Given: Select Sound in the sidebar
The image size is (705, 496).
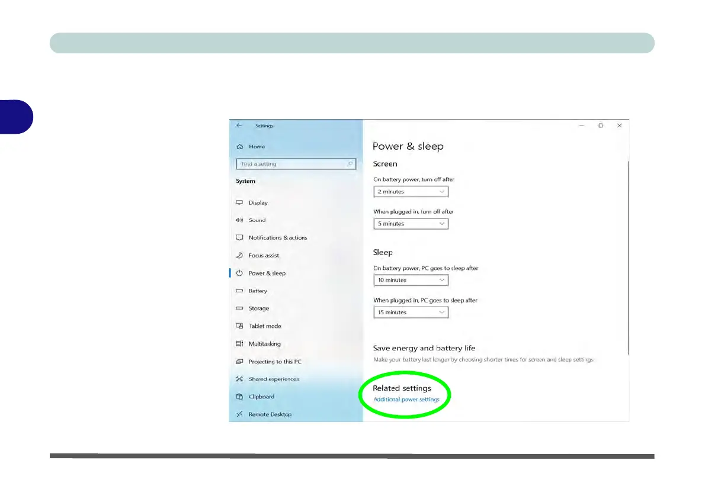Looking at the screenshot, I should tap(257, 220).
